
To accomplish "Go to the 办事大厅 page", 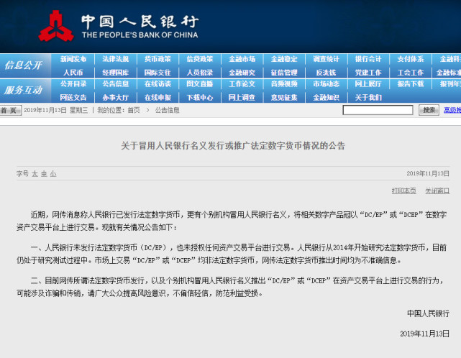I will [116, 97].
